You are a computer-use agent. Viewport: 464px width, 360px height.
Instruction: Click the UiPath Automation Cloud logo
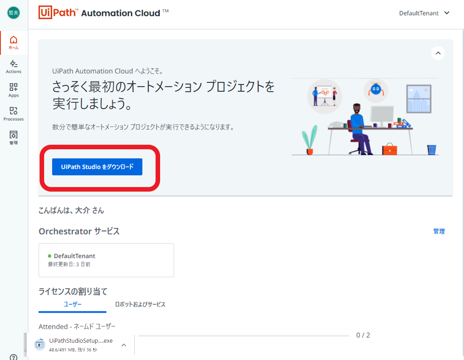[x=103, y=12]
